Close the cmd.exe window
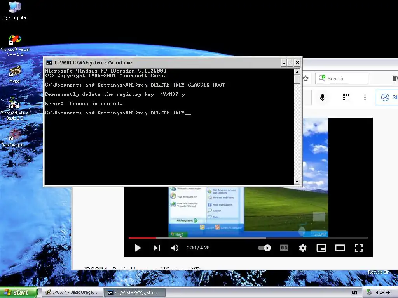 point(297,62)
